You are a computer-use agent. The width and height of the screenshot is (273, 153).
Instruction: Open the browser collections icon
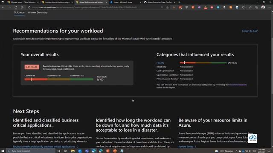256,7
